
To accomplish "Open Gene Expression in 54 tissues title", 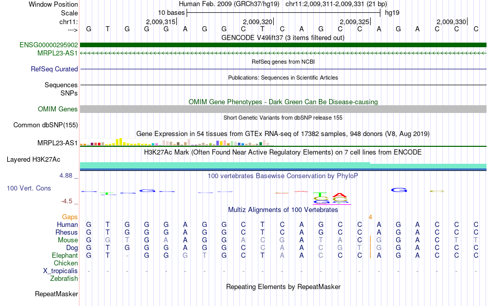I will point(283,134).
